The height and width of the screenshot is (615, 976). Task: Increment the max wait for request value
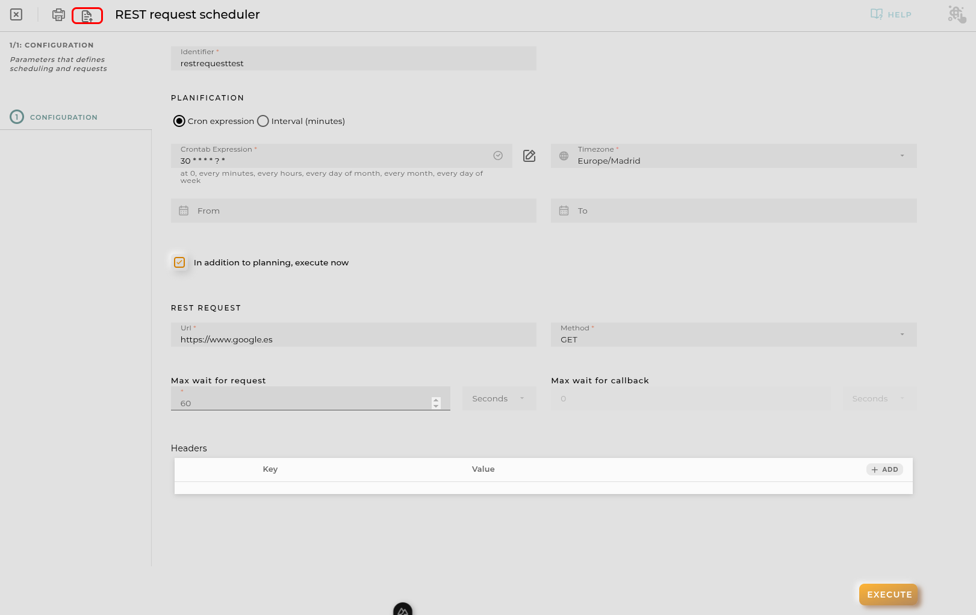[x=436, y=400]
